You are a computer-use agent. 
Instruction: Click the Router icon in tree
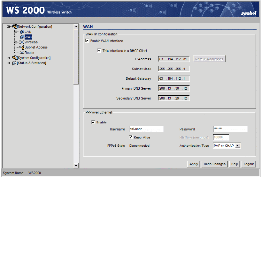pos(22,53)
